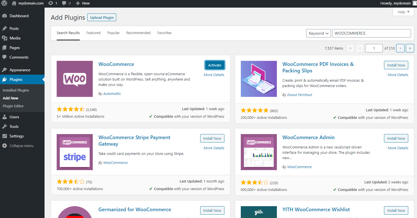The image size is (417, 218).
Task: Open the Dashboard sidebar icon
Action: (5, 16)
